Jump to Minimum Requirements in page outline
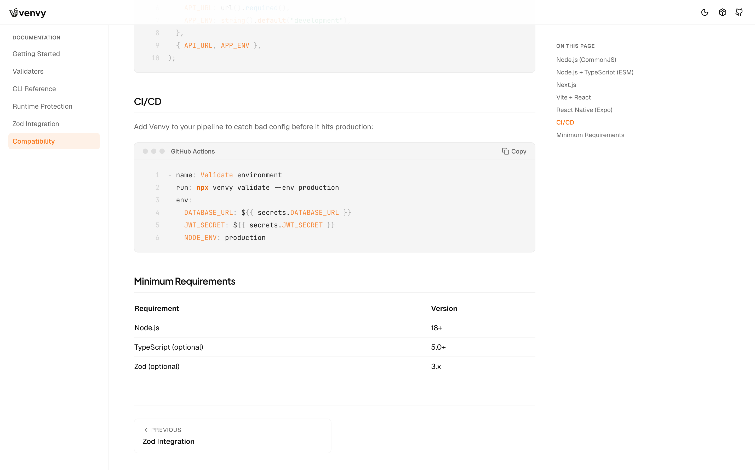 click(x=590, y=135)
